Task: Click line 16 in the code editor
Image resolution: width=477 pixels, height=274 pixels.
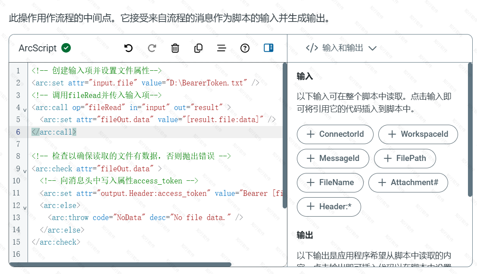Action: click(x=129, y=254)
